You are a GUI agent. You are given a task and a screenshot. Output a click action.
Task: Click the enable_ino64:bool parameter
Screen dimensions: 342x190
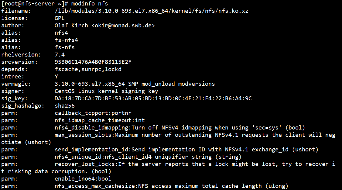point(83,179)
